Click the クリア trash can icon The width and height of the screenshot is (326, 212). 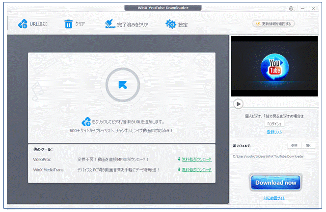point(69,24)
